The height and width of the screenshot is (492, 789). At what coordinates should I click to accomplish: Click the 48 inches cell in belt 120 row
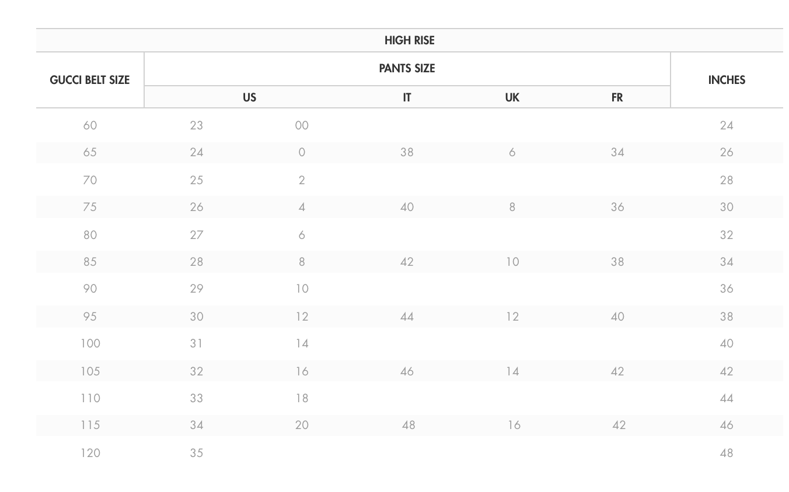[x=727, y=453]
